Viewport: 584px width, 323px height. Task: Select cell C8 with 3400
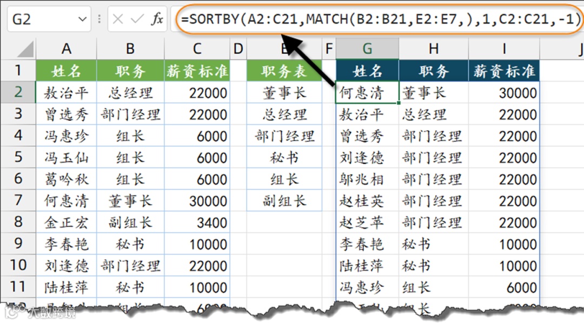click(x=197, y=222)
